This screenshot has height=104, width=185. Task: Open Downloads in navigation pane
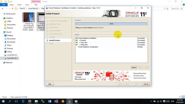coord(11,42)
